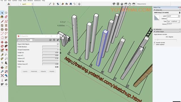181x102 pixels.
Task: Click the Layers button in Quantifier
Action: pos(25,71)
